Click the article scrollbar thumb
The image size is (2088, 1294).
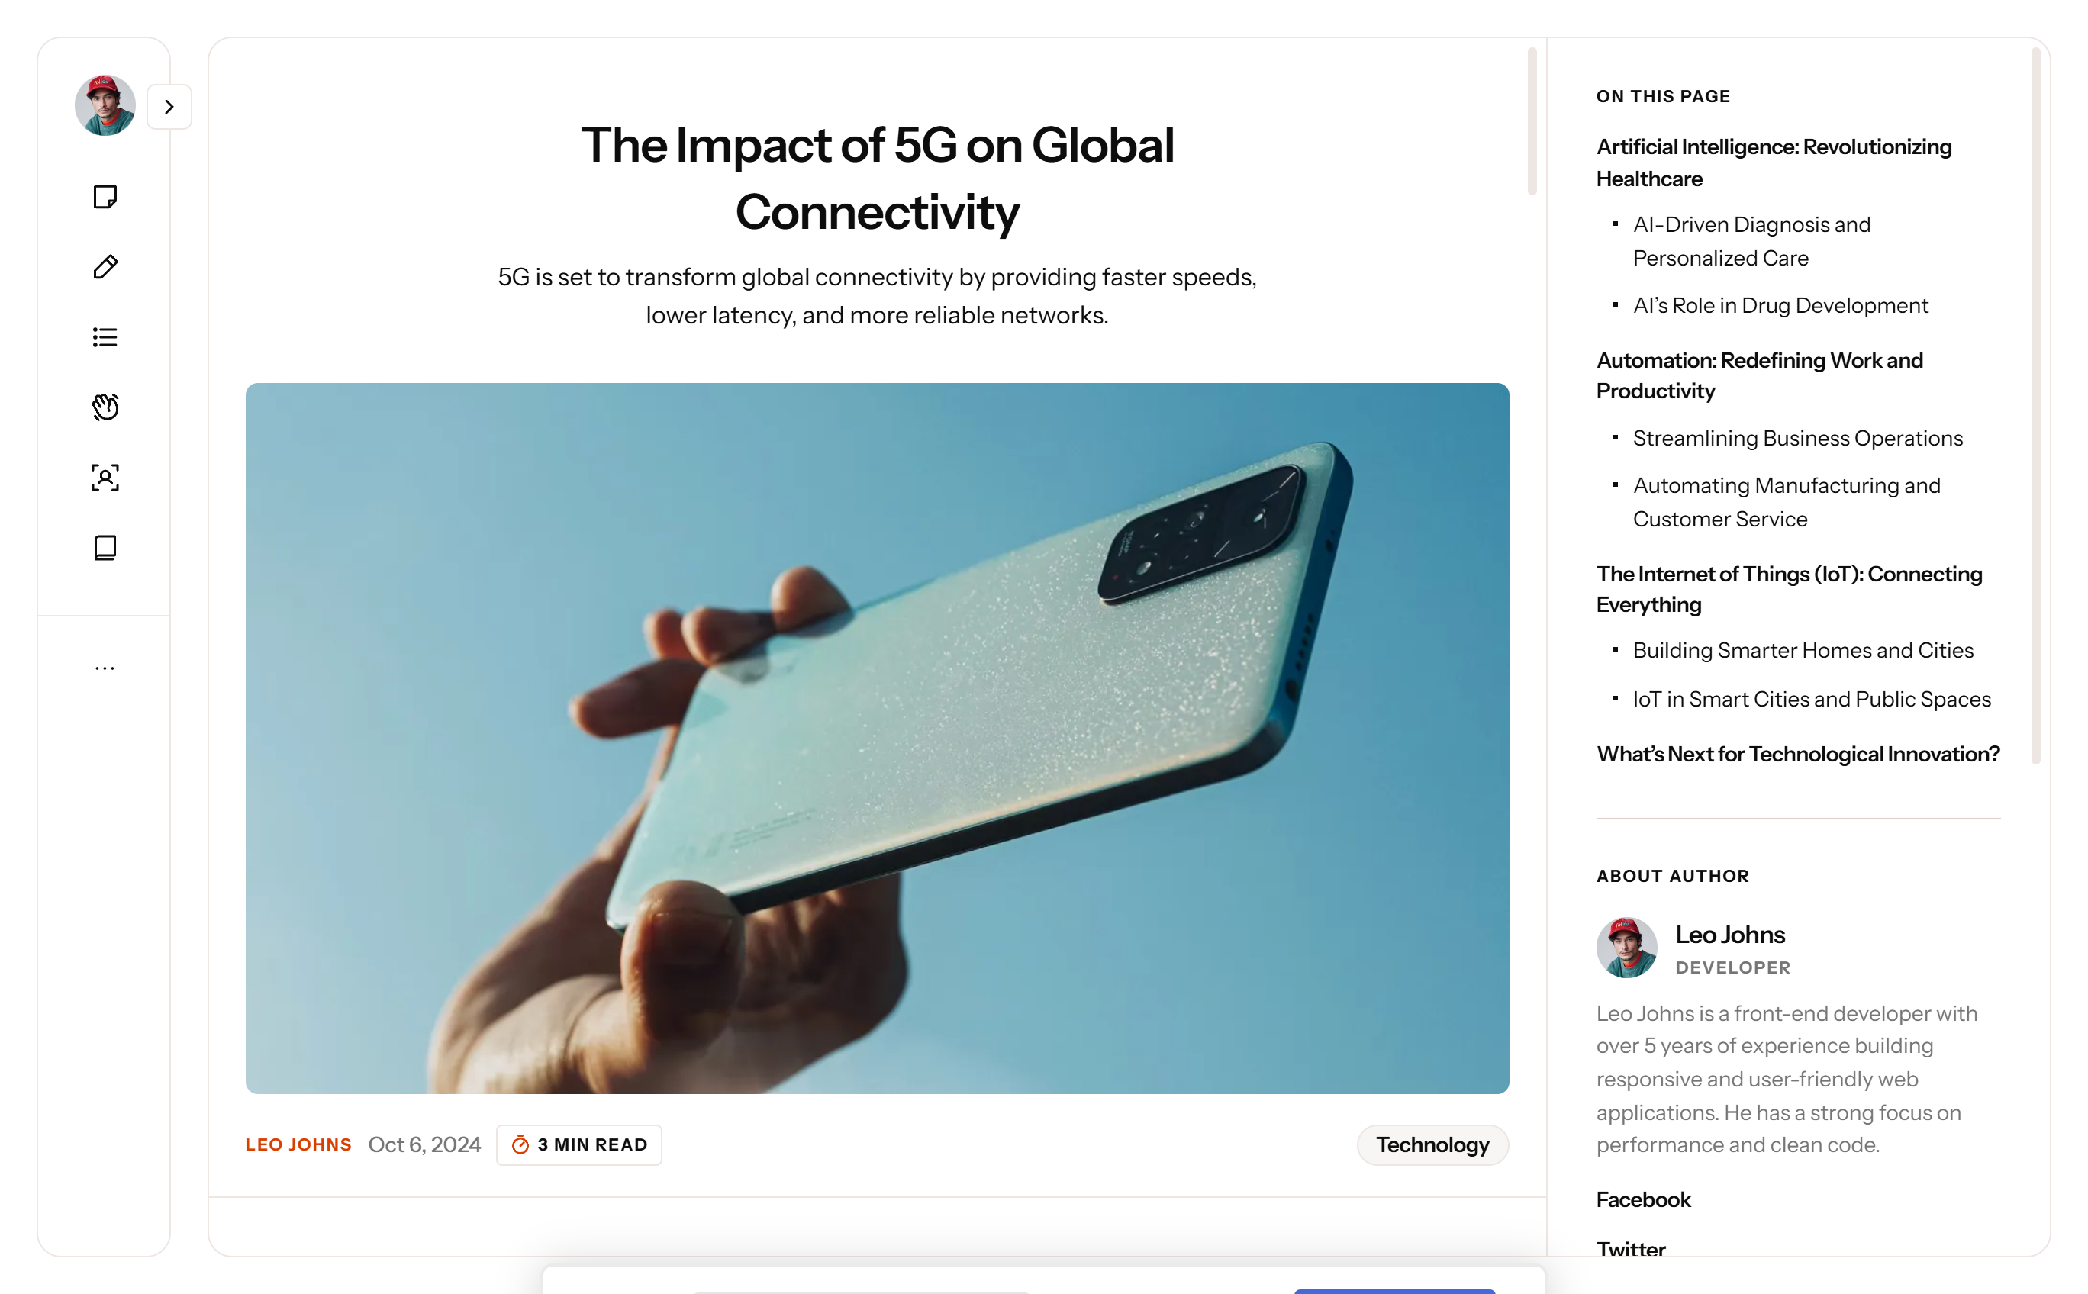point(1531,121)
